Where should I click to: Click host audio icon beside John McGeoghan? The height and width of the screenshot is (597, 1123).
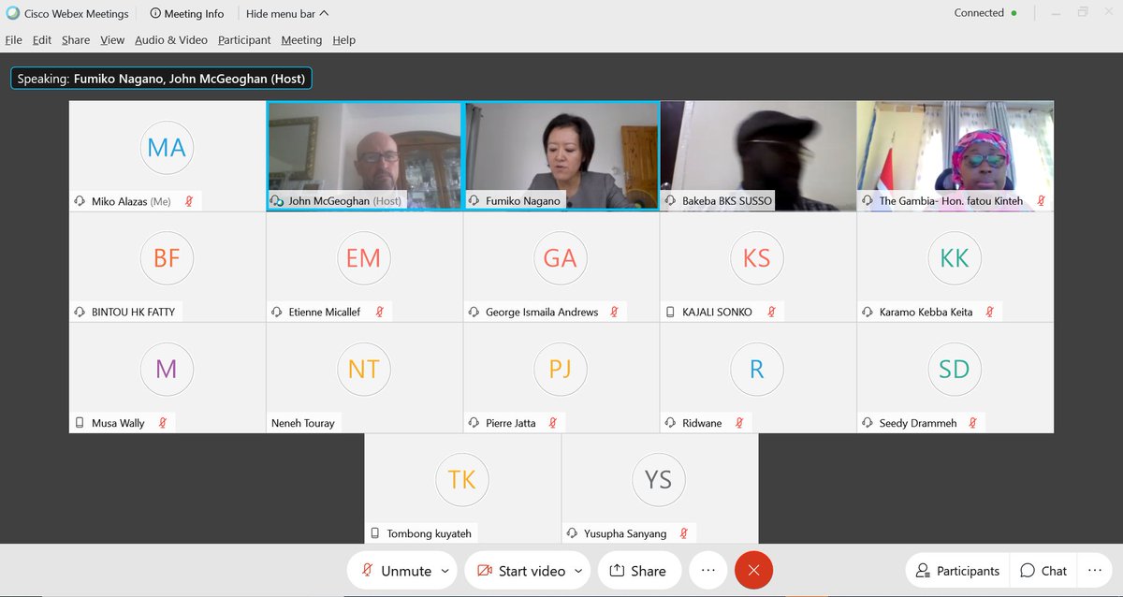click(277, 201)
